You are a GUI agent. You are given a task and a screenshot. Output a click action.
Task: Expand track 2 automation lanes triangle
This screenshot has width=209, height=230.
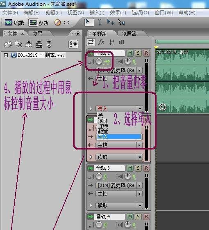[x=91, y=157]
